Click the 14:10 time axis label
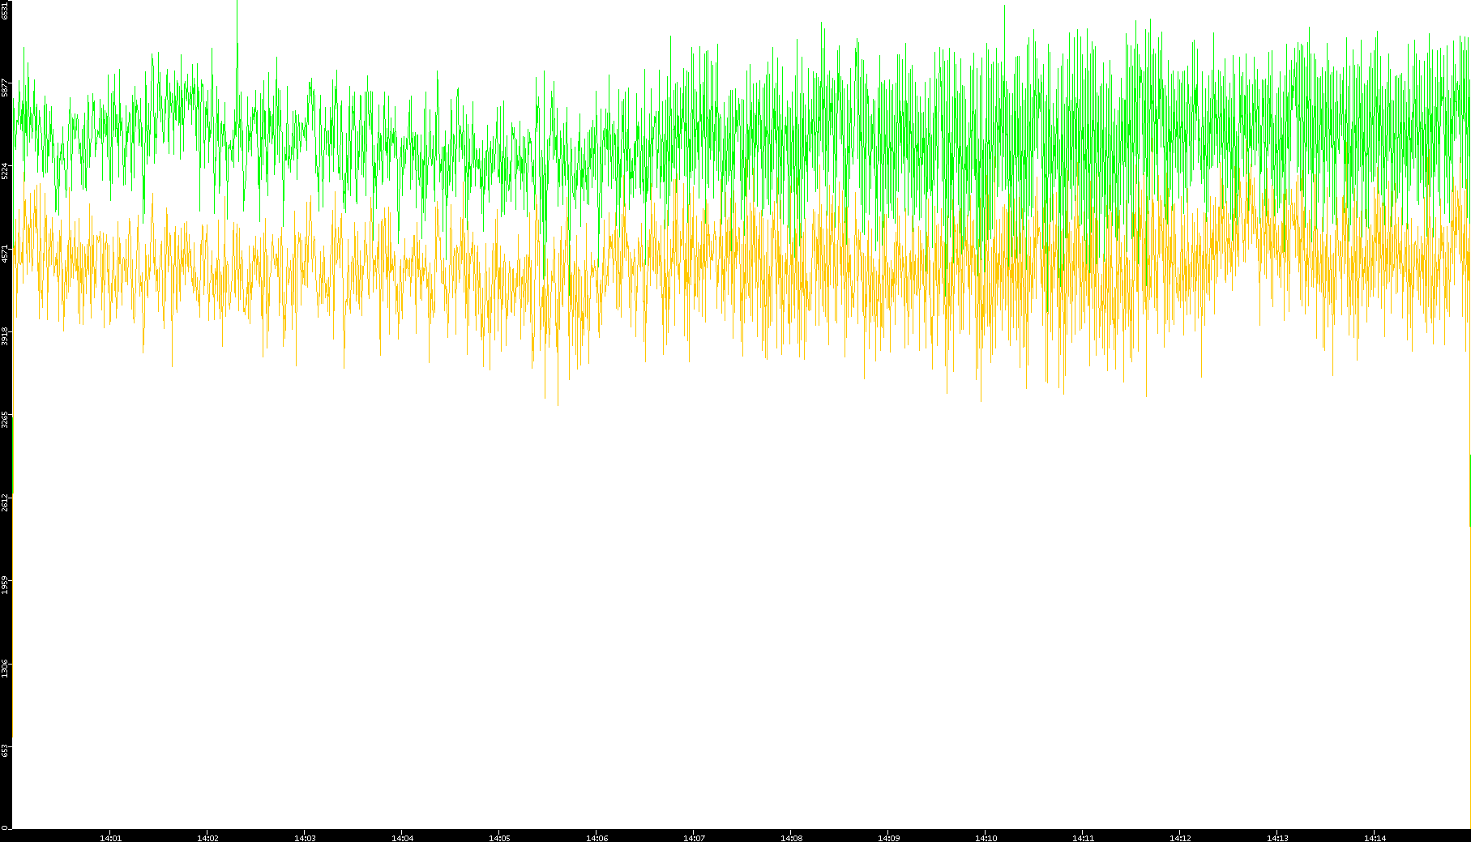The image size is (1471, 842). [986, 838]
